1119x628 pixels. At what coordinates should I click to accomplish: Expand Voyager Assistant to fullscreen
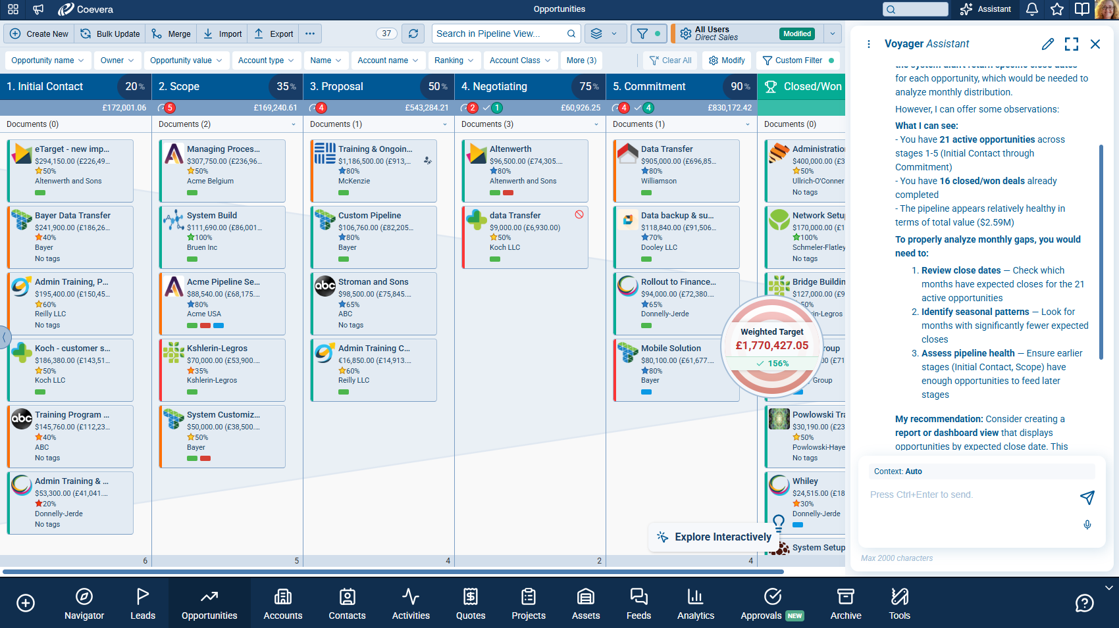point(1072,44)
